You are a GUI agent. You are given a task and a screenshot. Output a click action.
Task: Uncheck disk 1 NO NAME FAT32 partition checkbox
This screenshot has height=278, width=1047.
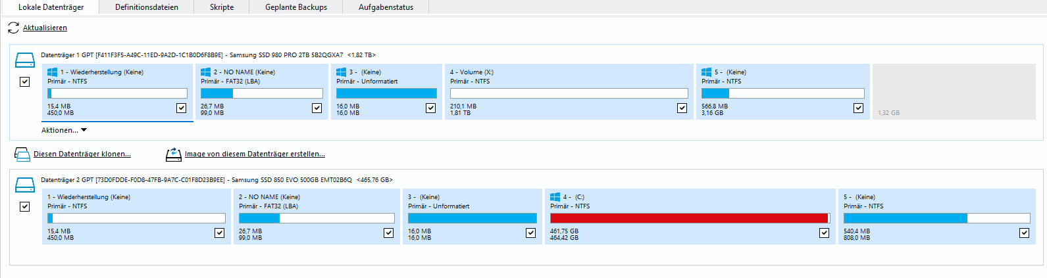[317, 108]
